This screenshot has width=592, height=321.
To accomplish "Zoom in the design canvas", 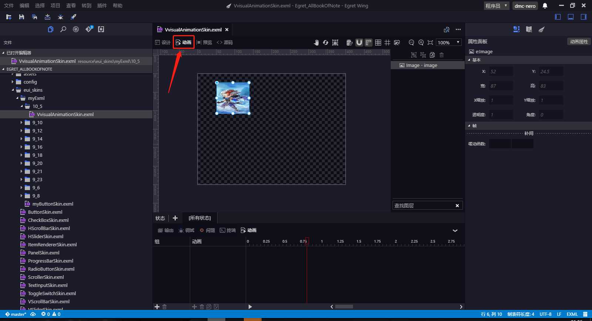I will tap(421, 43).
